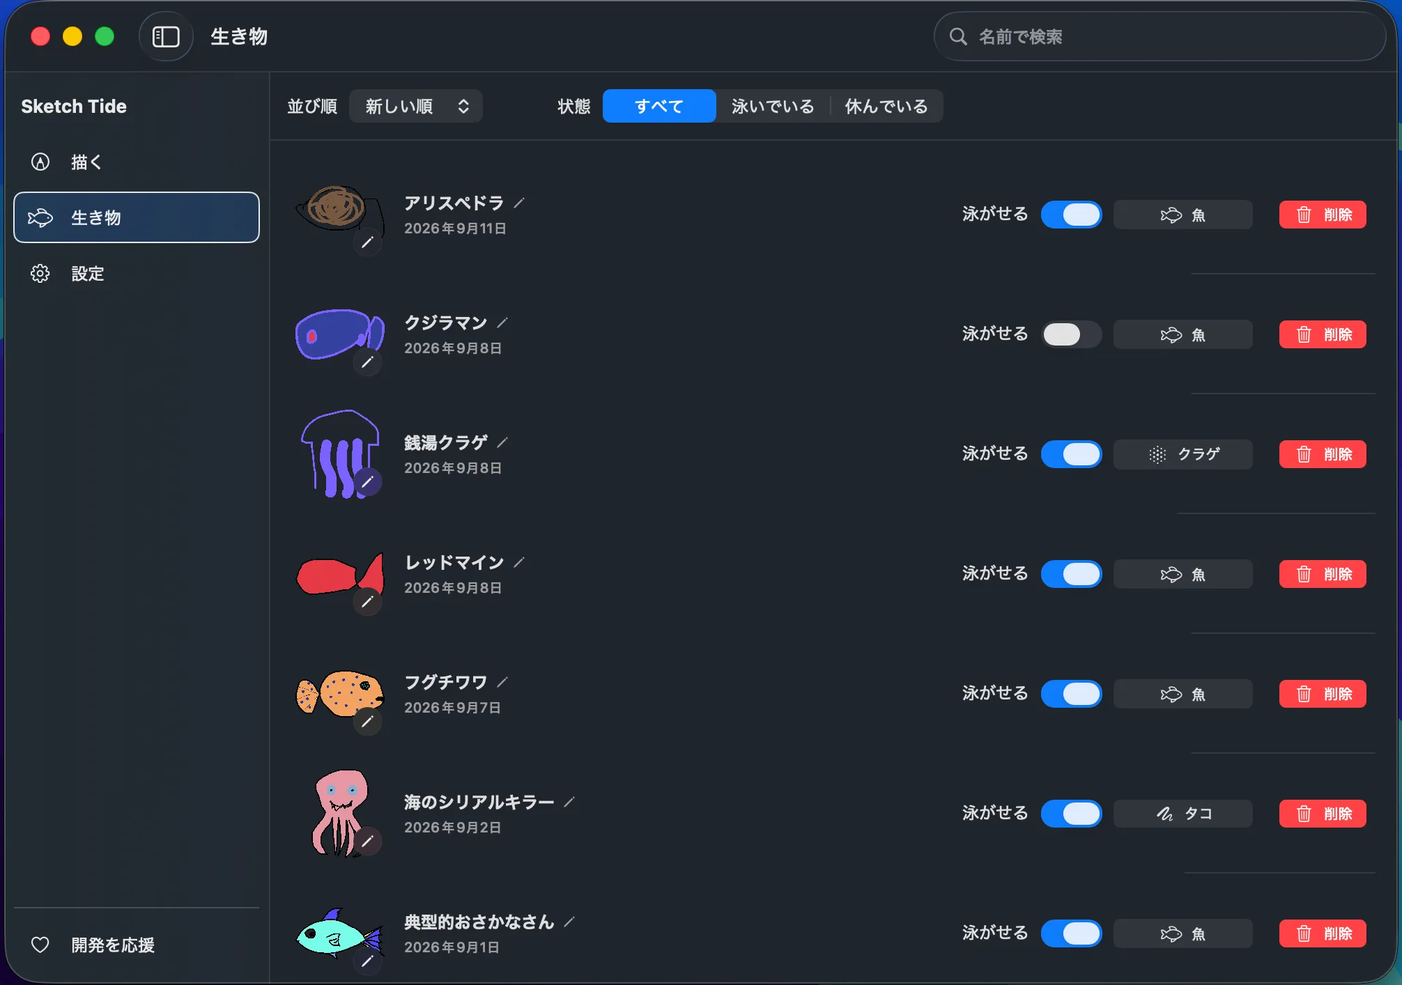The height and width of the screenshot is (985, 1402).
Task: Select the すべて status filter
Action: (x=659, y=107)
